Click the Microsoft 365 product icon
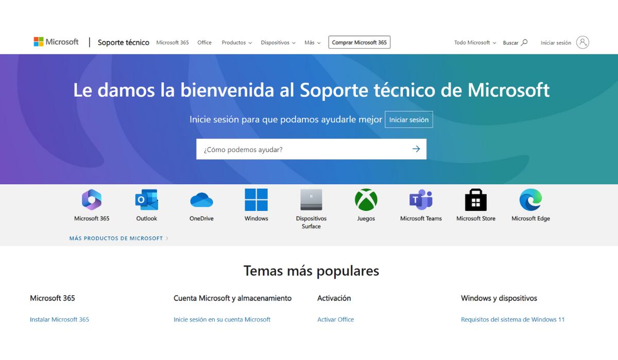618x360 pixels. coord(92,200)
